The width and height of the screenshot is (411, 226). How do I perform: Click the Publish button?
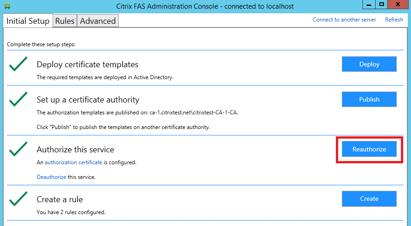point(369,99)
